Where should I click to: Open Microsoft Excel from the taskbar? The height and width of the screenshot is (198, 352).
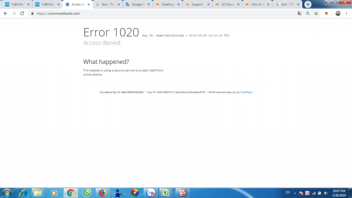[166, 193]
